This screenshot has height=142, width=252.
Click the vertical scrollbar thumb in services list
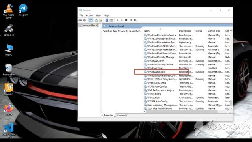[231, 103]
